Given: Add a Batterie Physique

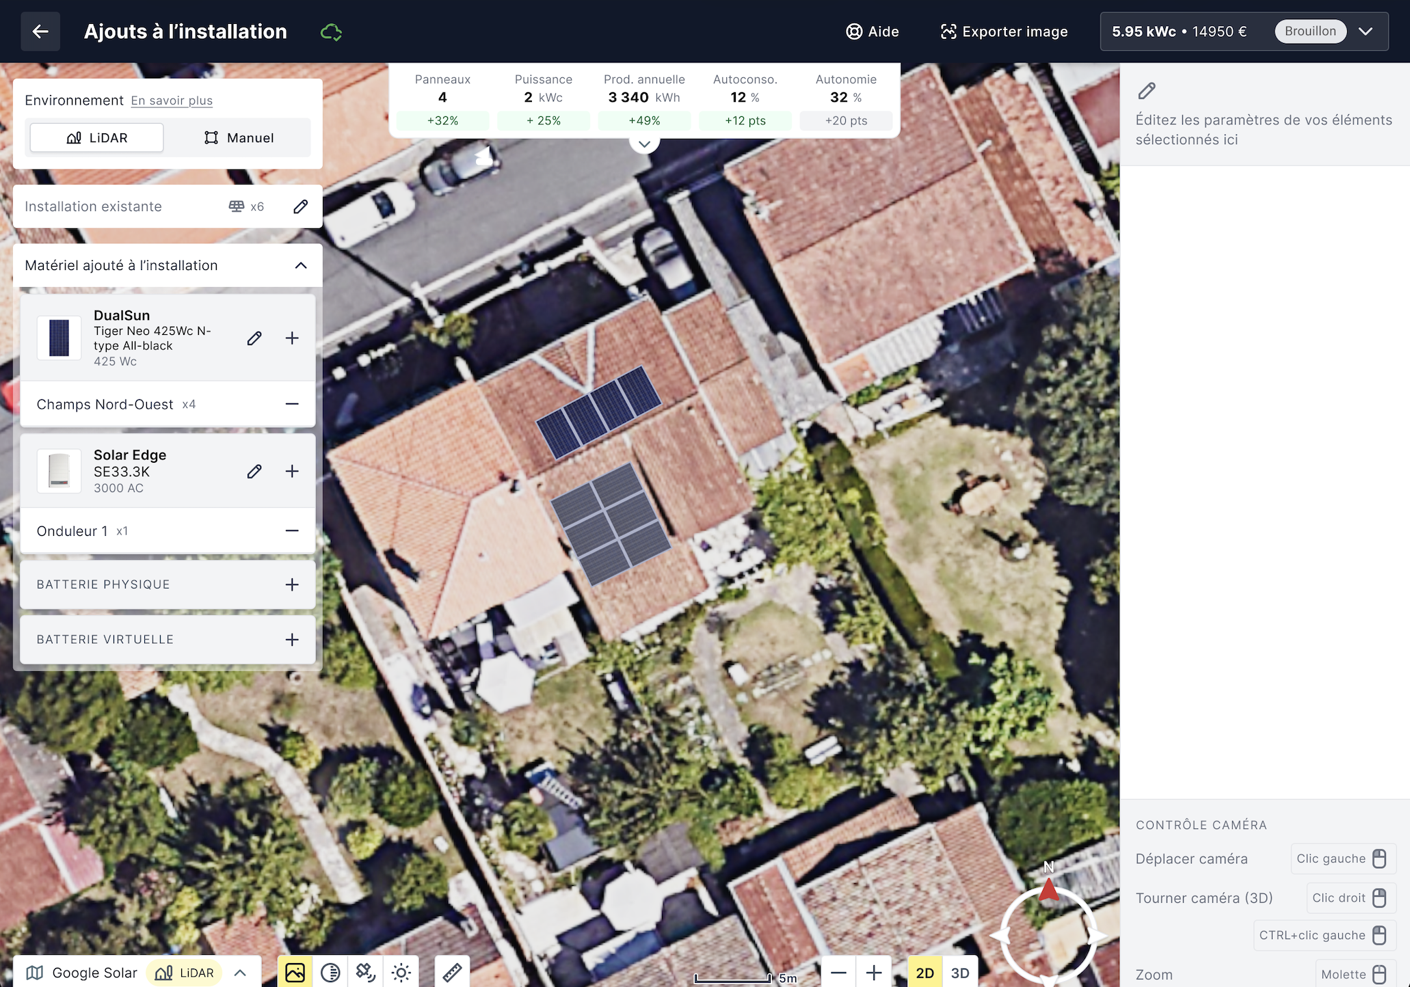Looking at the screenshot, I should point(292,584).
